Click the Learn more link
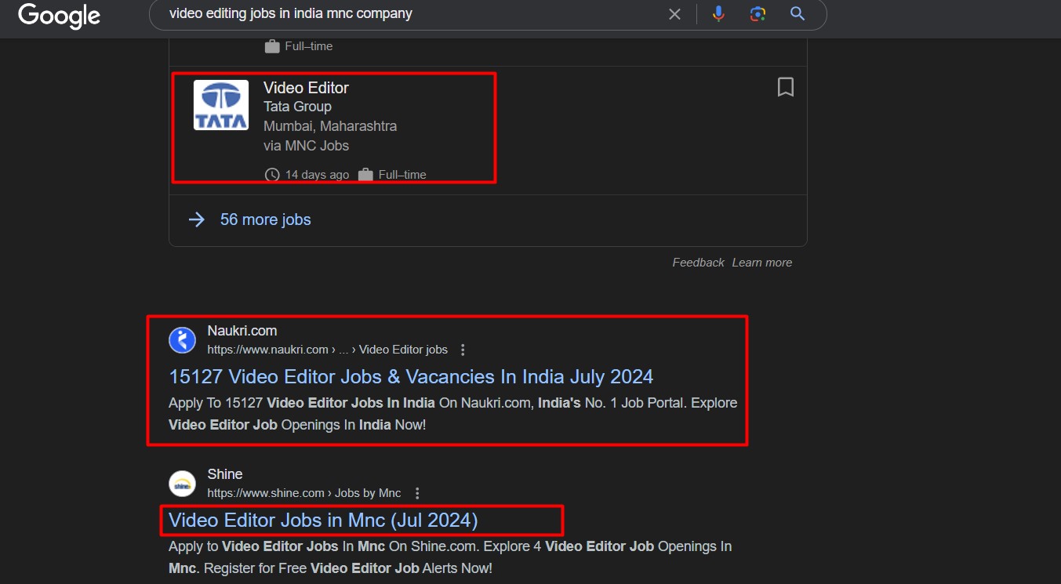Image resolution: width=1061 pixels, height=584 pixels. coord(762,263)
